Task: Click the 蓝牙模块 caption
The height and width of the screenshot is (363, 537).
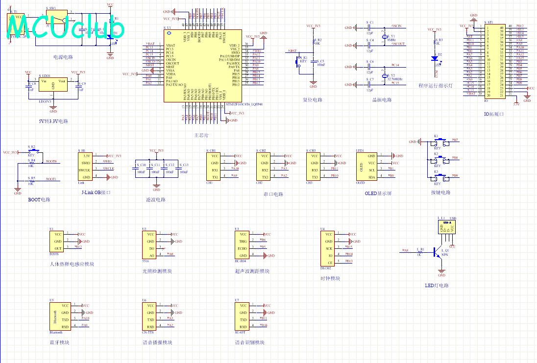Action: (59, 342)
